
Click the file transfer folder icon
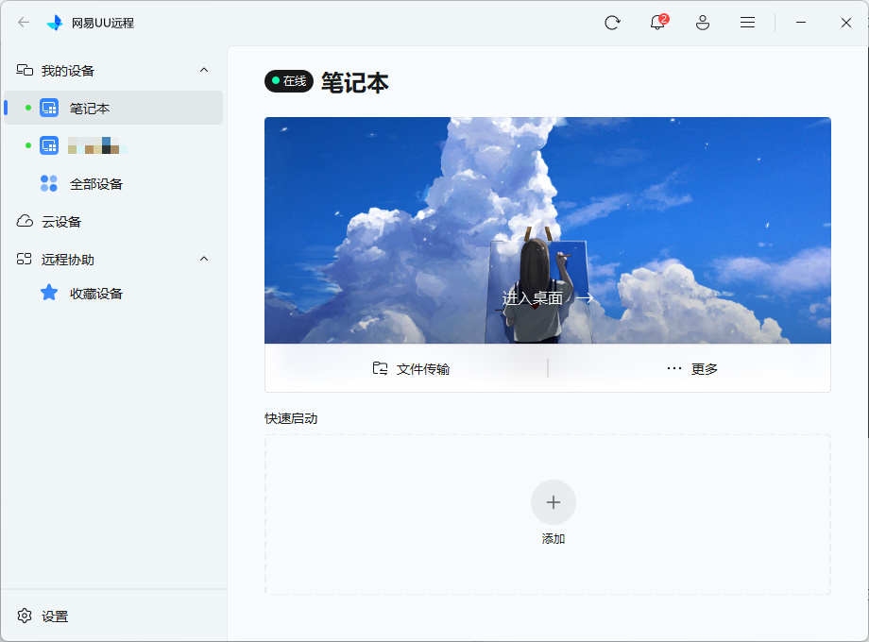click(x=380, y=368)
